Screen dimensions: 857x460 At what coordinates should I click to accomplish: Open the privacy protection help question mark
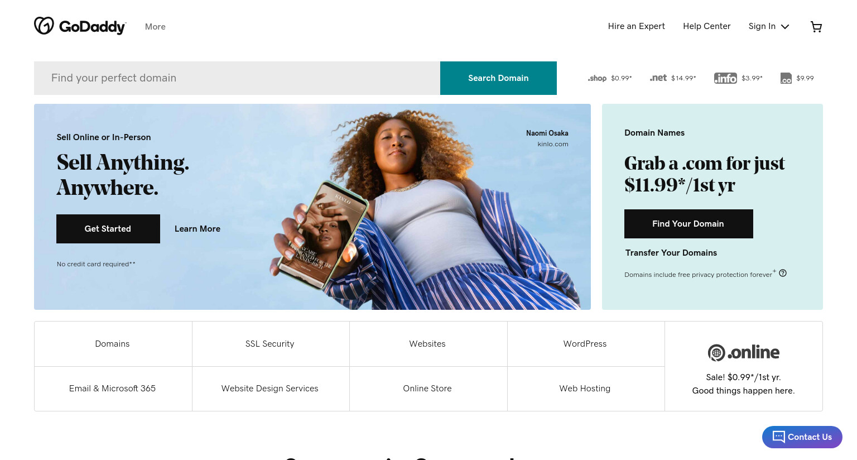(783, 273)
